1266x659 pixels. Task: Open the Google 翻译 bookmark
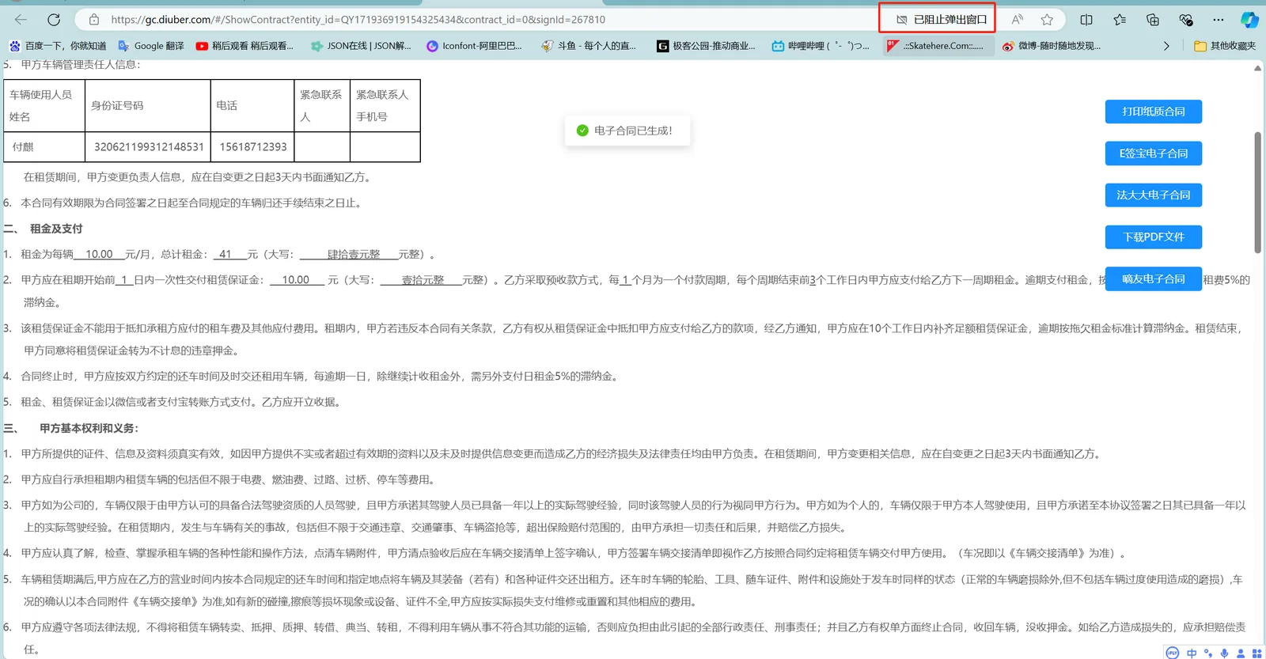click(x=151, y=46)
